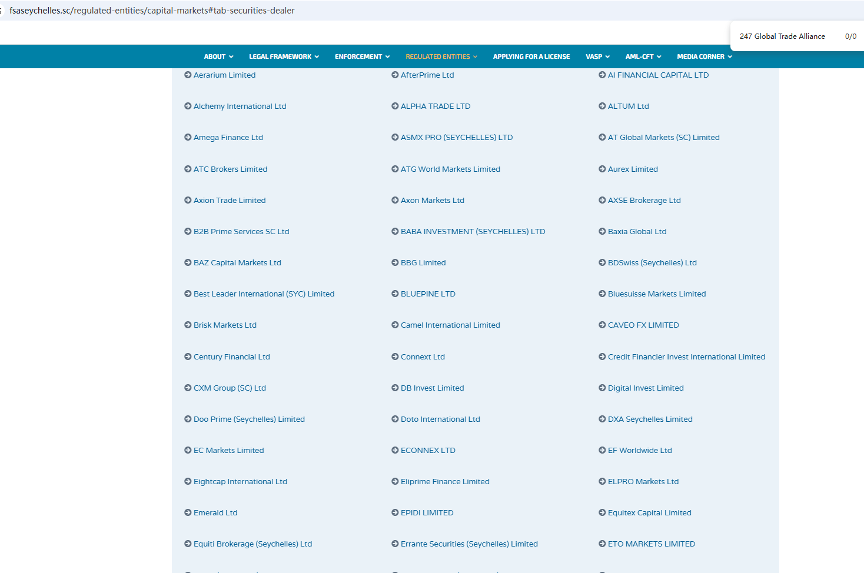Open the Eightcap International Ltd link
This screenshot has height=573, width=864.
(x=240, y=481)
